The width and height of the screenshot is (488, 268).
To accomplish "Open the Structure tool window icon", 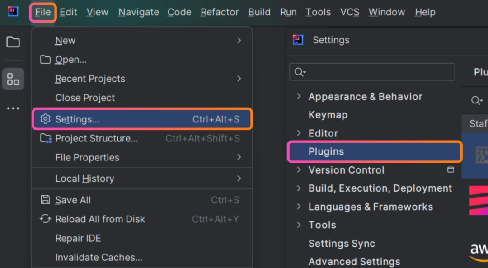I will pos(13,79).
